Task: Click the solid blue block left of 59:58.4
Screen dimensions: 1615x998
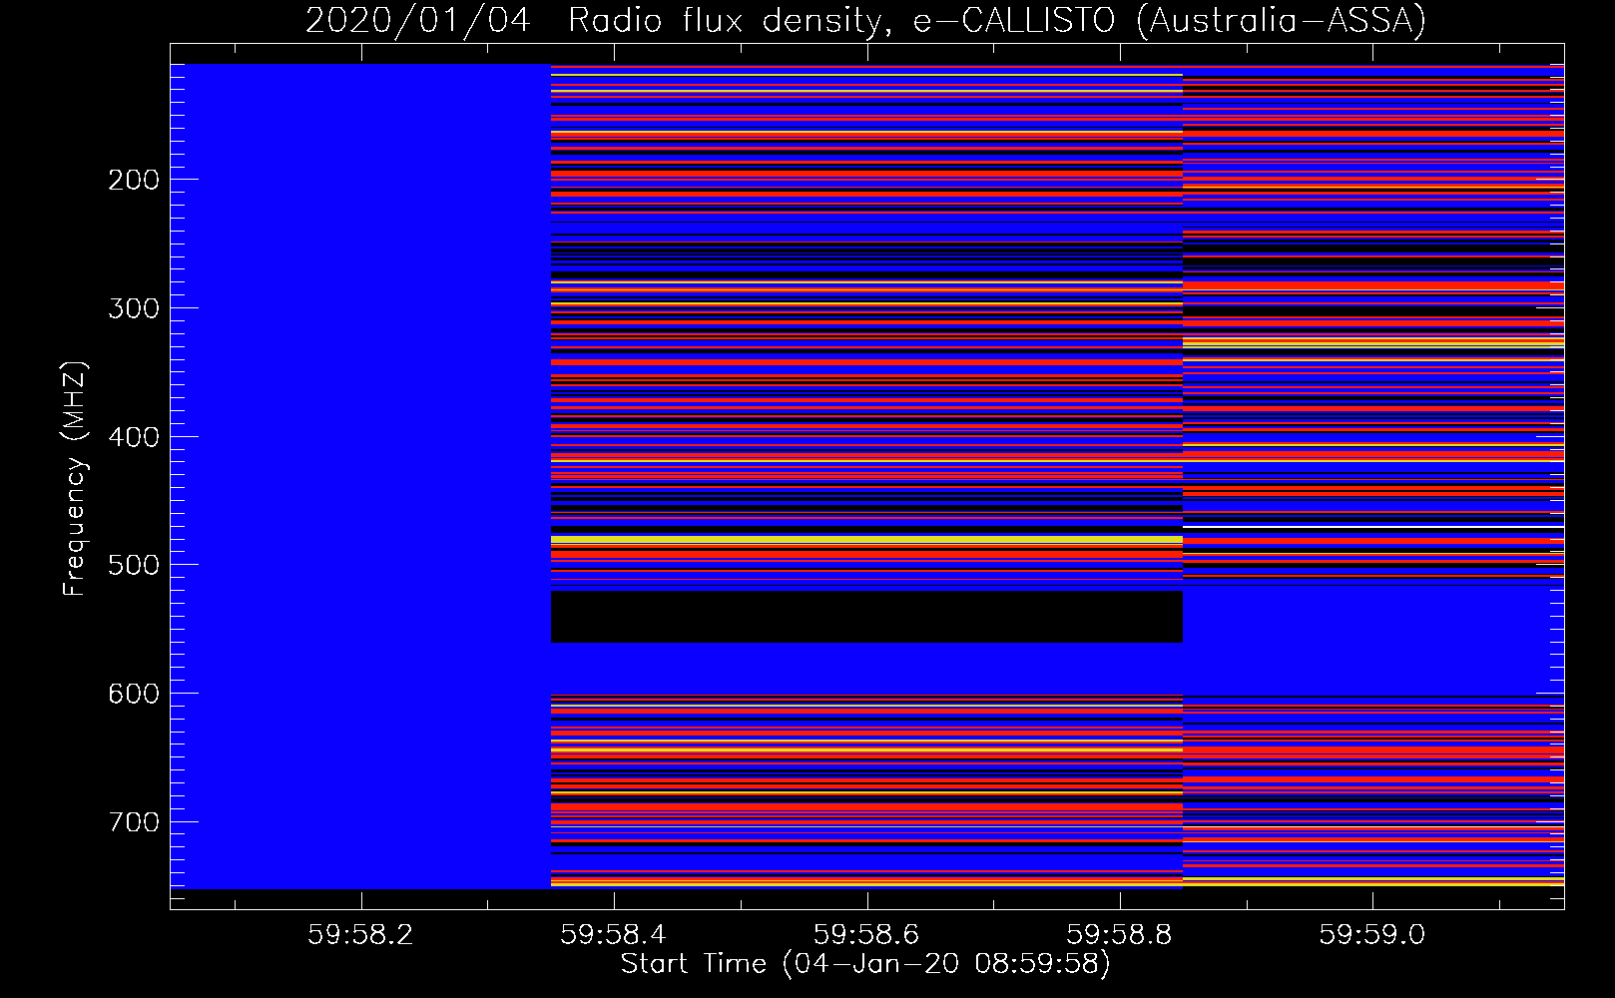Action: [x=360, y=476]
